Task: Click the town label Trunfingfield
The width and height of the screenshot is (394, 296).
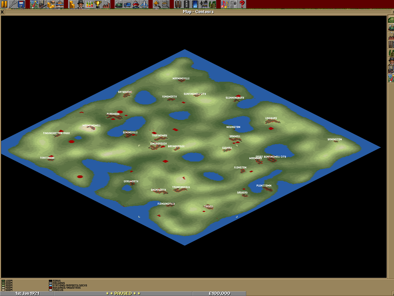Action: pyautogui.click(x=181, y=187)
